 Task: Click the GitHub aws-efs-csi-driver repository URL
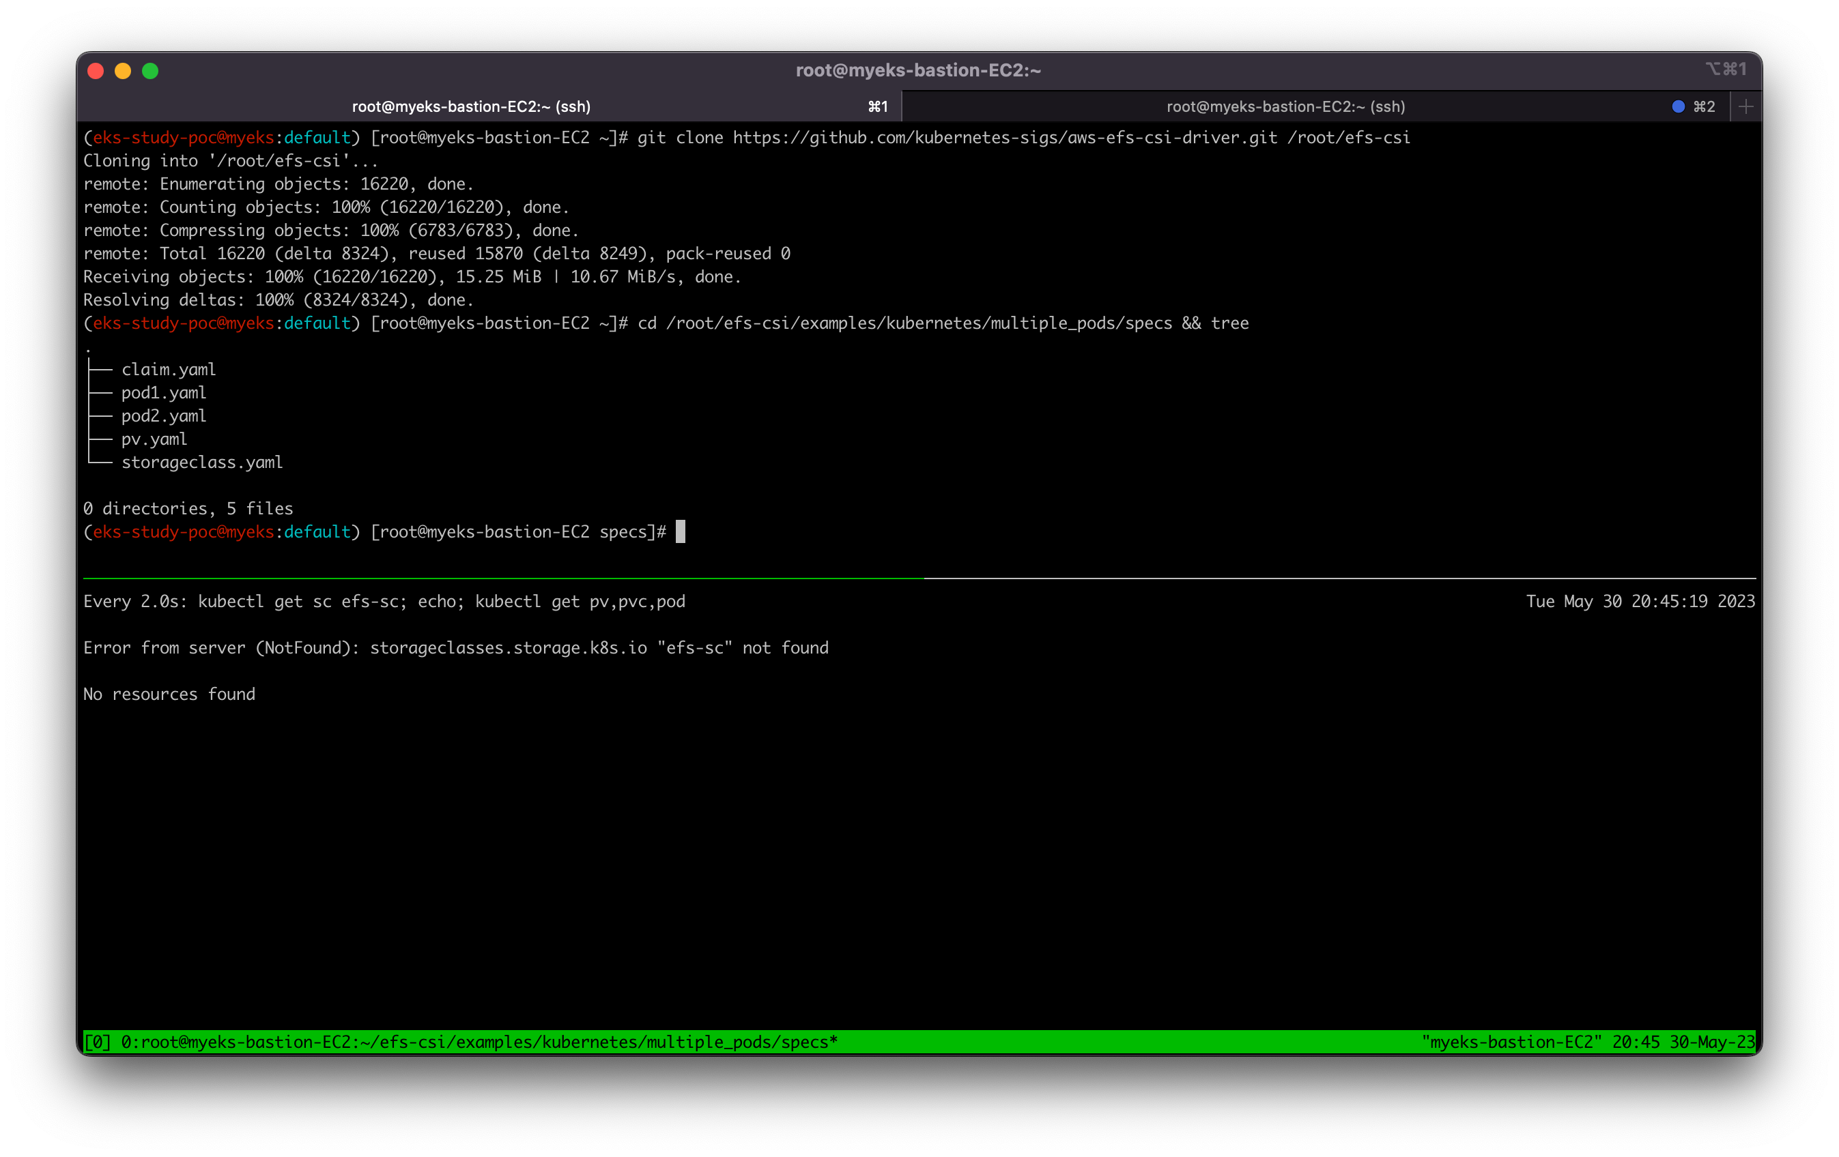click(x=1004, y=138)
